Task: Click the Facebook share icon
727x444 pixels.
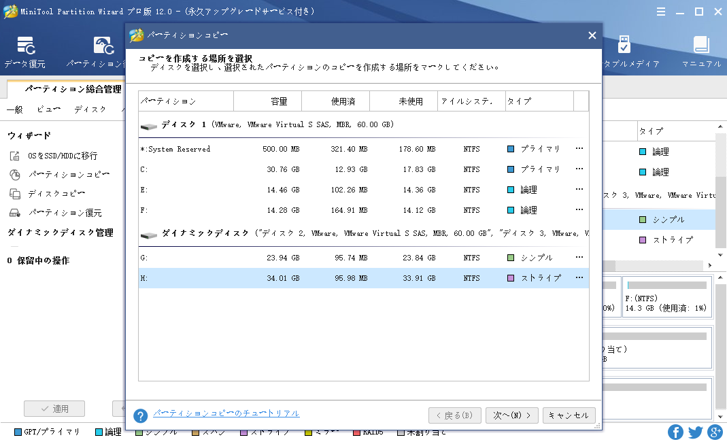Action: (x=675, y=432)
